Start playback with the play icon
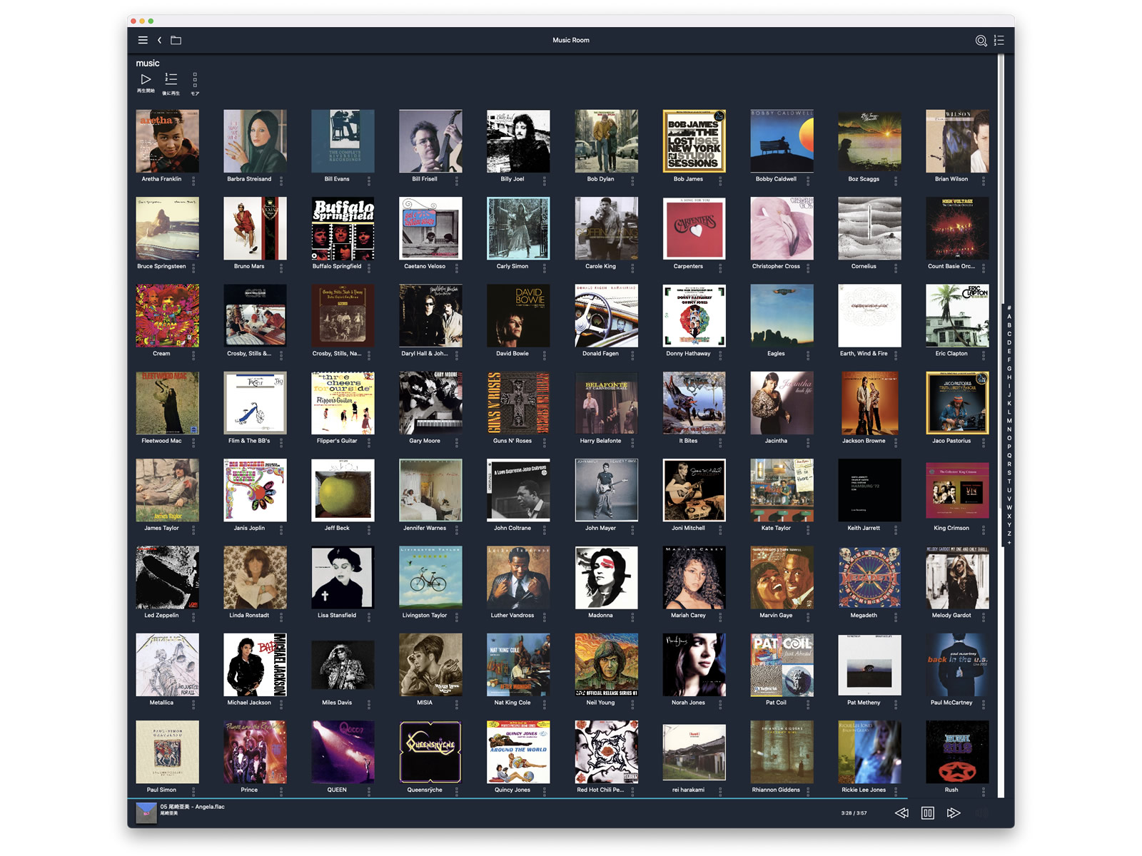Screen dimensions: 1142x856 [x=146, y=79]
